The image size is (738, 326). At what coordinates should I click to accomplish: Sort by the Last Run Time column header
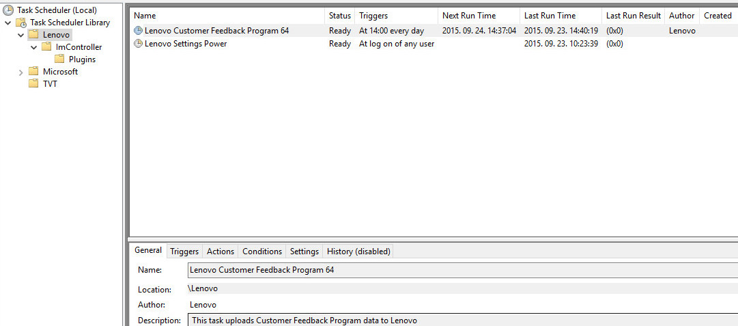pyautogui.click(x=561, y=16)
